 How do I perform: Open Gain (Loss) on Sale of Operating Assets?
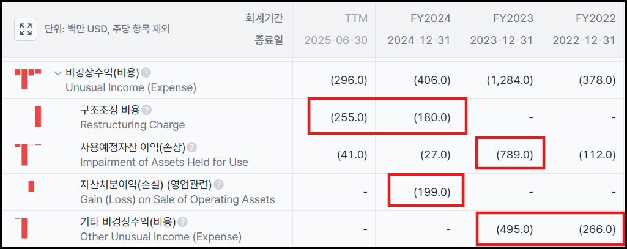click(177, 199)
